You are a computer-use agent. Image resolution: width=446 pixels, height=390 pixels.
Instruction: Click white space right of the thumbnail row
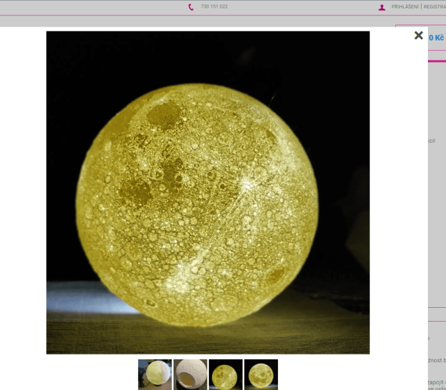348,375
